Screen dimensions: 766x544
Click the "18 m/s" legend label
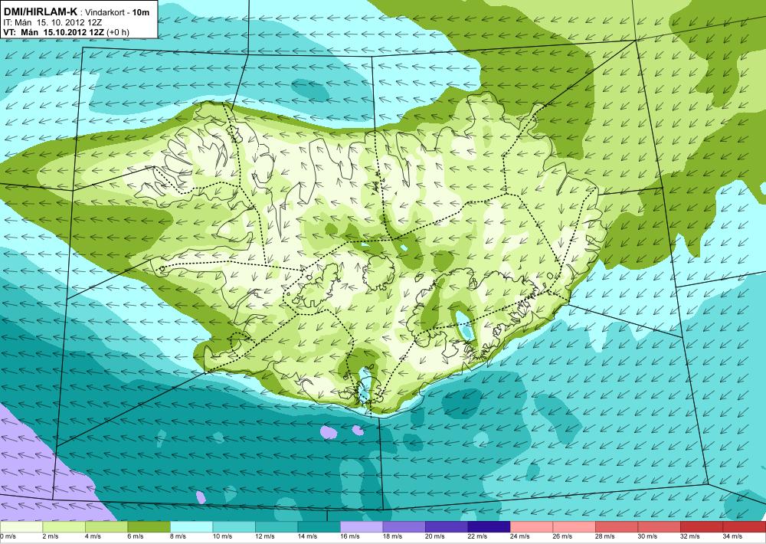pyautogui.click(x=391, y=536)
